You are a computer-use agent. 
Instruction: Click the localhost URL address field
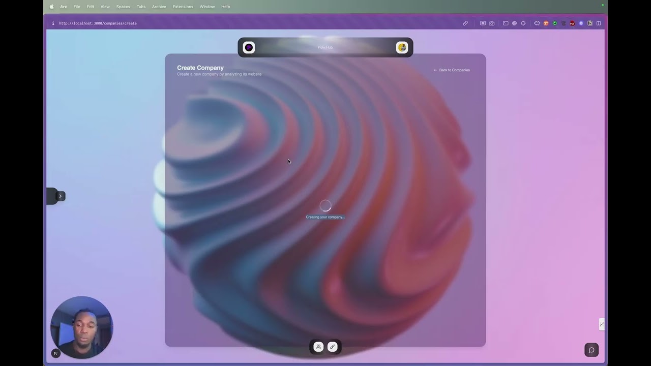pos(98,23)
